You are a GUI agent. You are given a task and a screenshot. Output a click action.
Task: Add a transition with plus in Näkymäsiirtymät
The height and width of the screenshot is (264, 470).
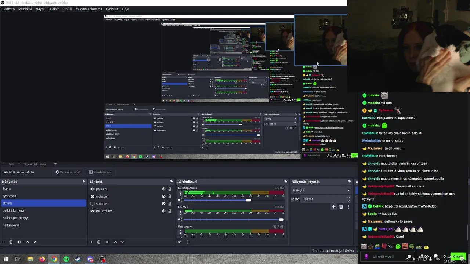[333, 207]
